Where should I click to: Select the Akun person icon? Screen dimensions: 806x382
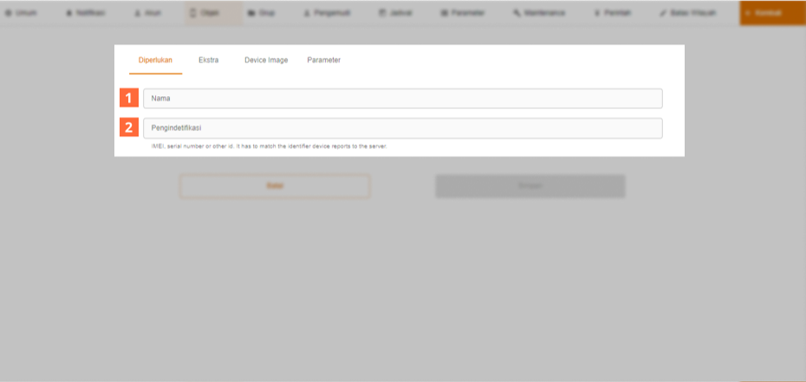point(138,14)
